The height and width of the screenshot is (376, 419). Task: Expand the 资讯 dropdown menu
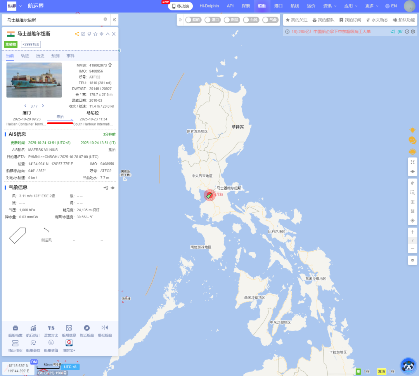(x=330, y=6)
